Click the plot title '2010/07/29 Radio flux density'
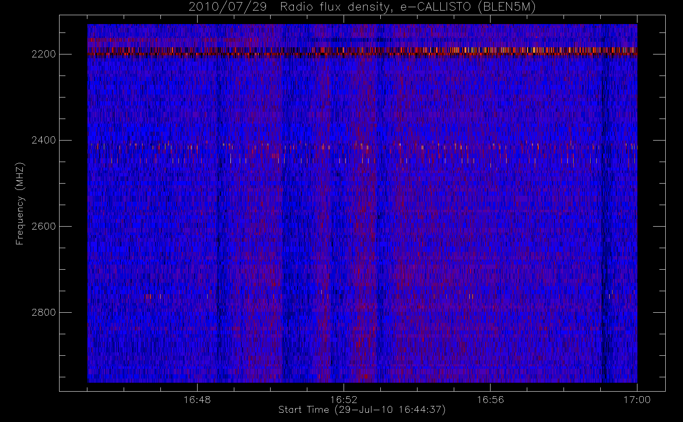The height and width of the screenshot is (422, 683). click(x=362, y=7)
